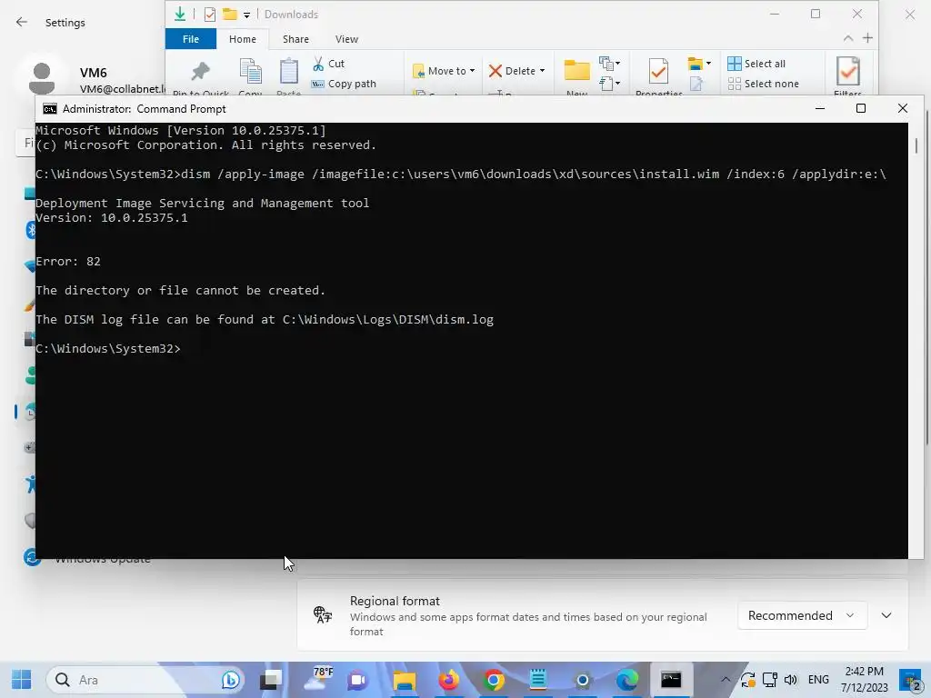Click the Error: 82 line
The width and height of the screenshot is (931, 698).
point(67,261)
